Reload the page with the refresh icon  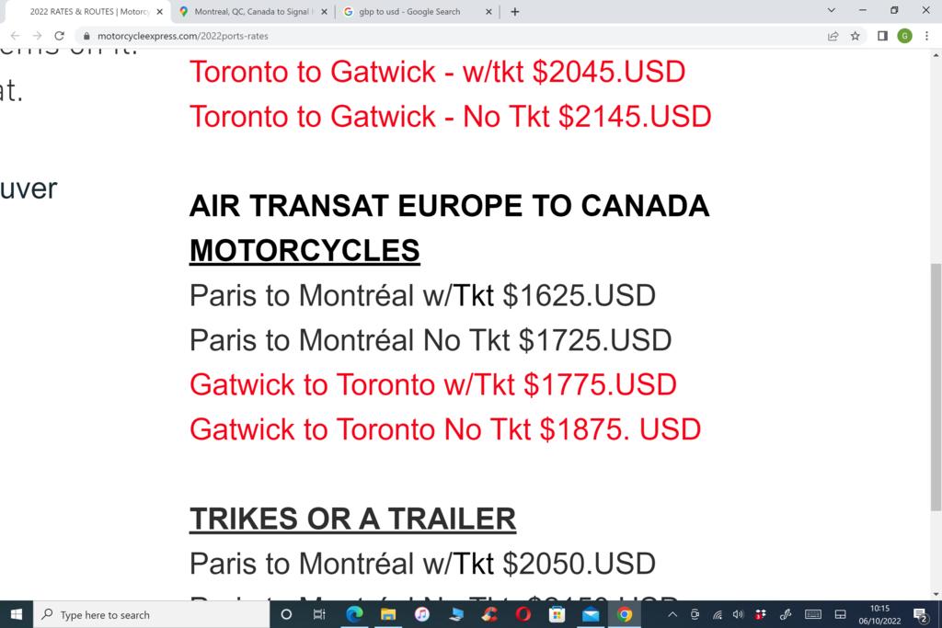coord(59,36)
